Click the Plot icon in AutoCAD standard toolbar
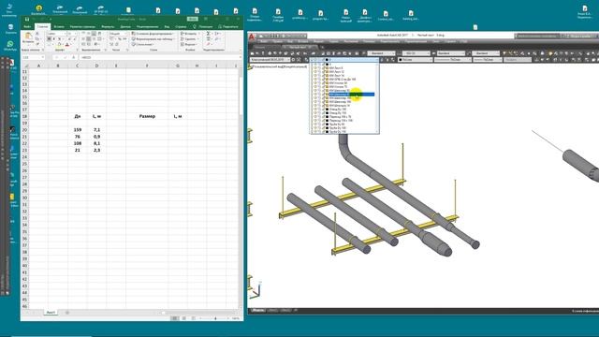The height and width of the screenshot is (337, 599). (x=270, y=53)
